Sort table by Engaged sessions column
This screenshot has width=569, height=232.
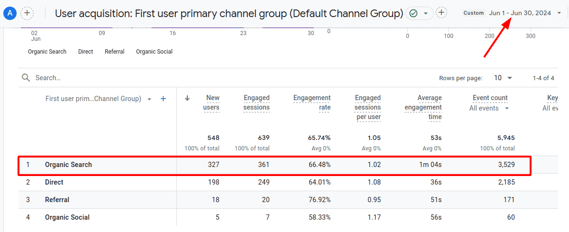(x=256, y=102)
